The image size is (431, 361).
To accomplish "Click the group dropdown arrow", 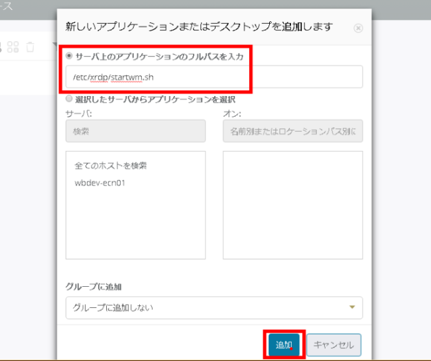I will [352, 307].
